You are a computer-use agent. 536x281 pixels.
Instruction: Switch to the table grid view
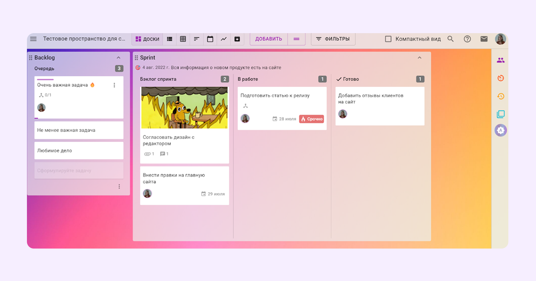pos(183,39)
